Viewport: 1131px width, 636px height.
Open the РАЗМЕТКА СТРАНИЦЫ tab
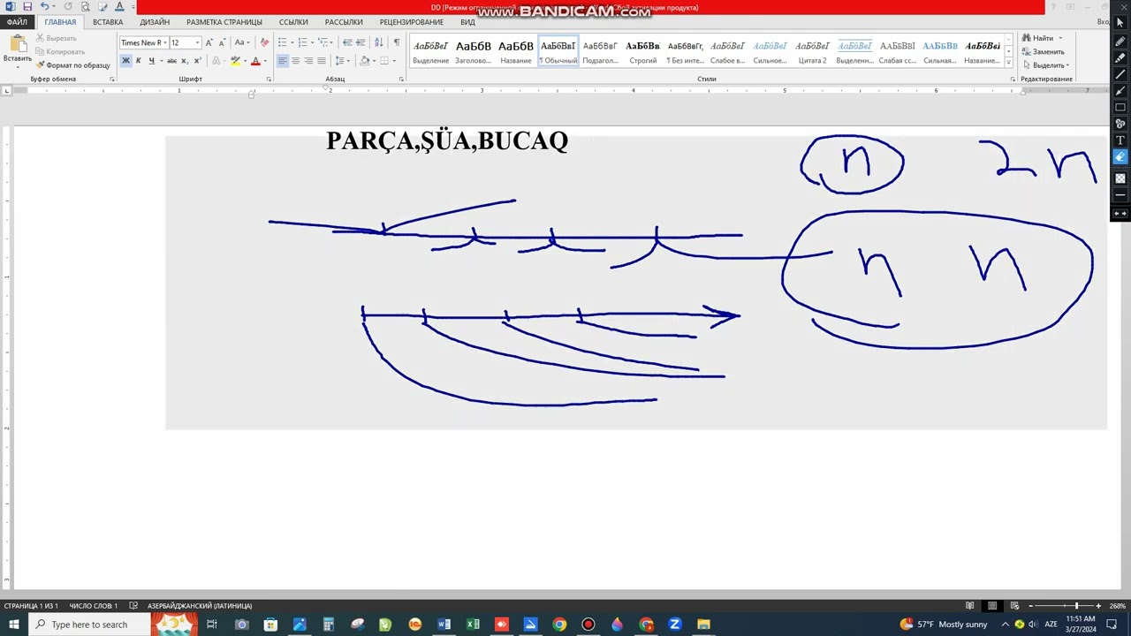224,22
